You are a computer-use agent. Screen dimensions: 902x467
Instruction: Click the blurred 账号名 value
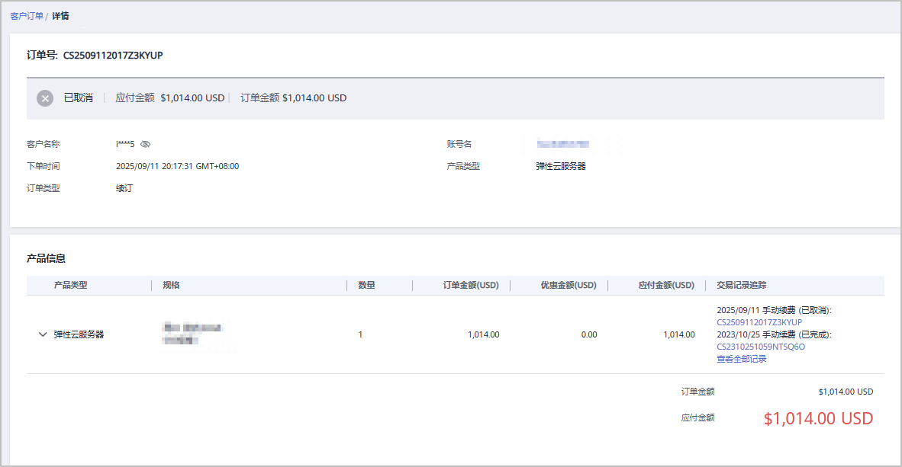click(x=563, y=144)
